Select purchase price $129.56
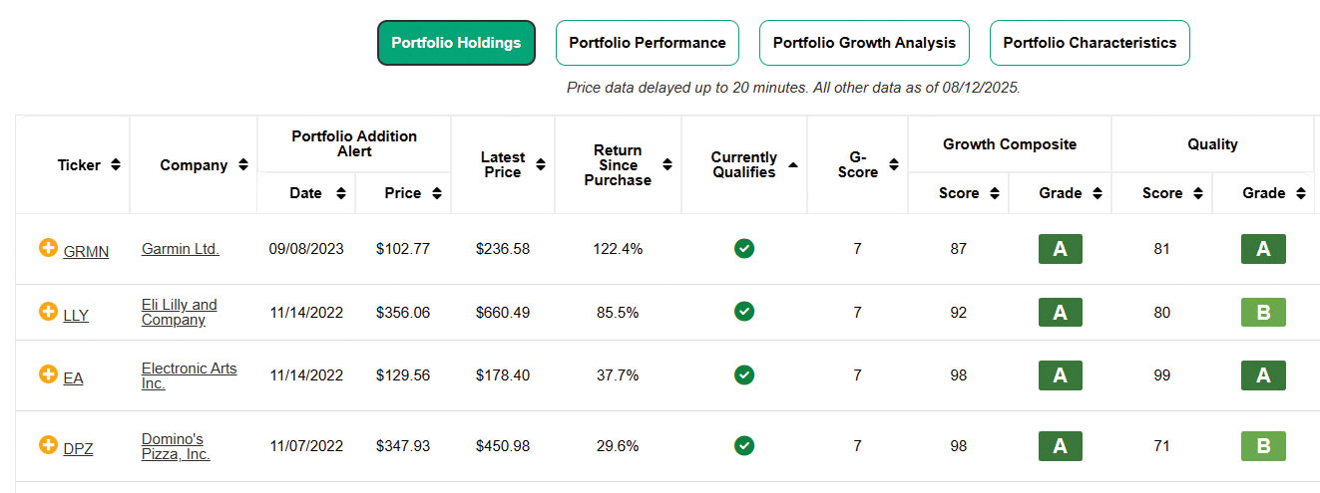1320x493 pixels. 403,375
